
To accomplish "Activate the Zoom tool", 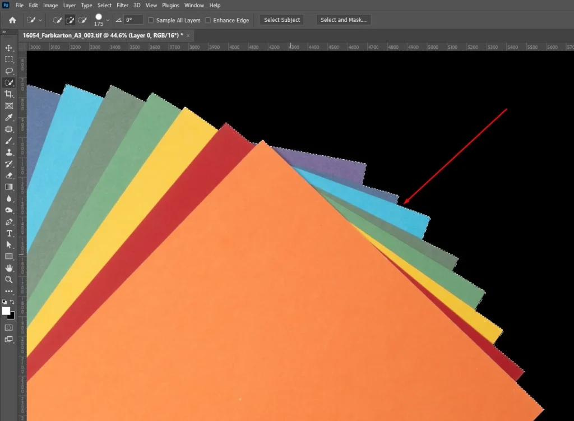I will click(9, 280).
